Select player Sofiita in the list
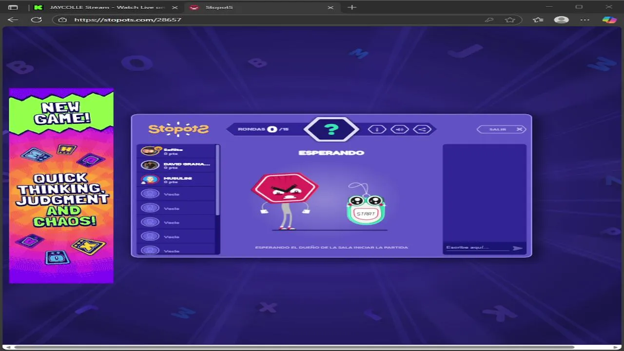 click(176, 151)
